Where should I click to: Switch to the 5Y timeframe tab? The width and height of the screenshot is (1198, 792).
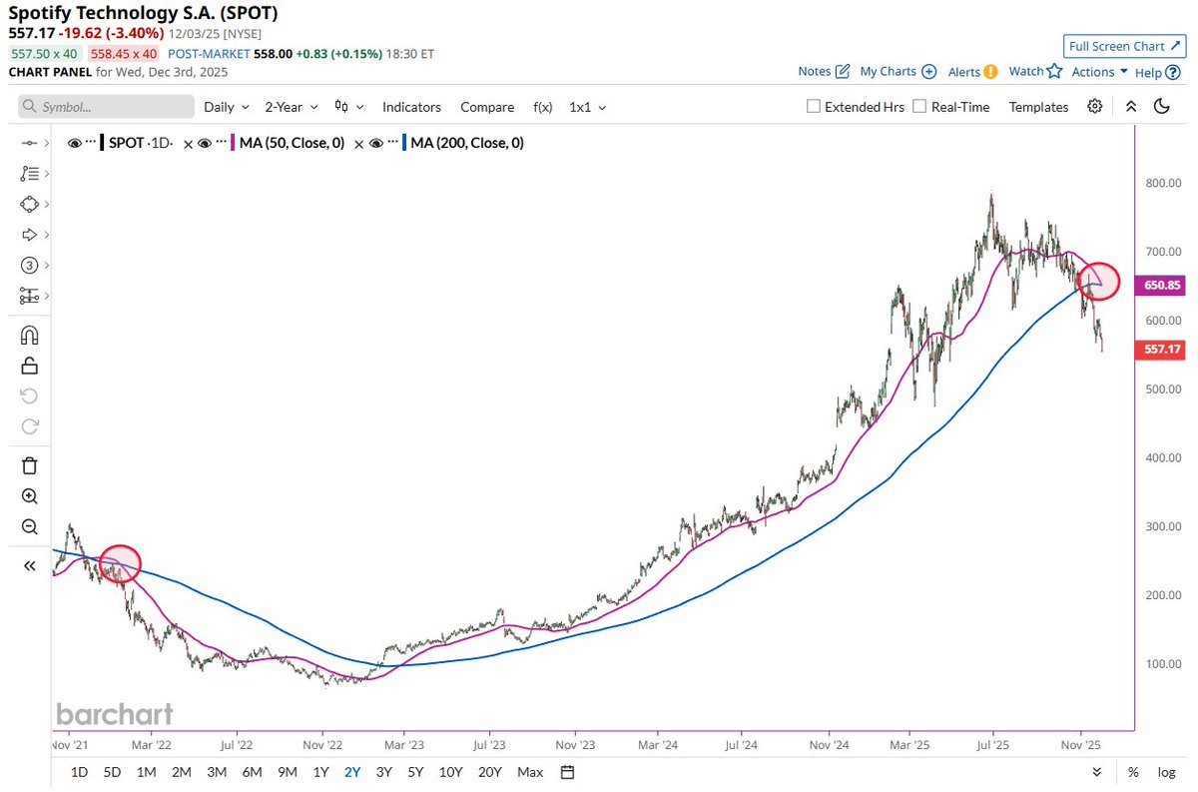pos(413,772)
